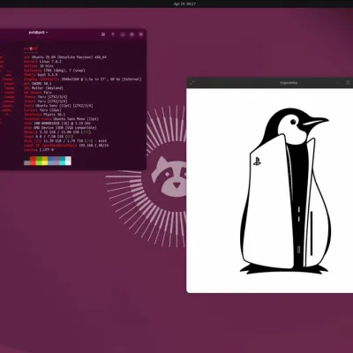Click the white swatch in the terminal color blocks
Image resolution: width=353 pixels, height=353 pixels.
tap(68, 161)
